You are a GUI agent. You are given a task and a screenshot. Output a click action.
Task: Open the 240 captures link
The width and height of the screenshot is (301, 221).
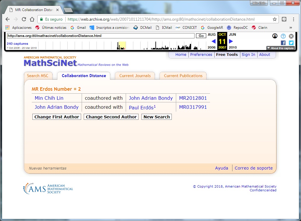tap(17, 44)
